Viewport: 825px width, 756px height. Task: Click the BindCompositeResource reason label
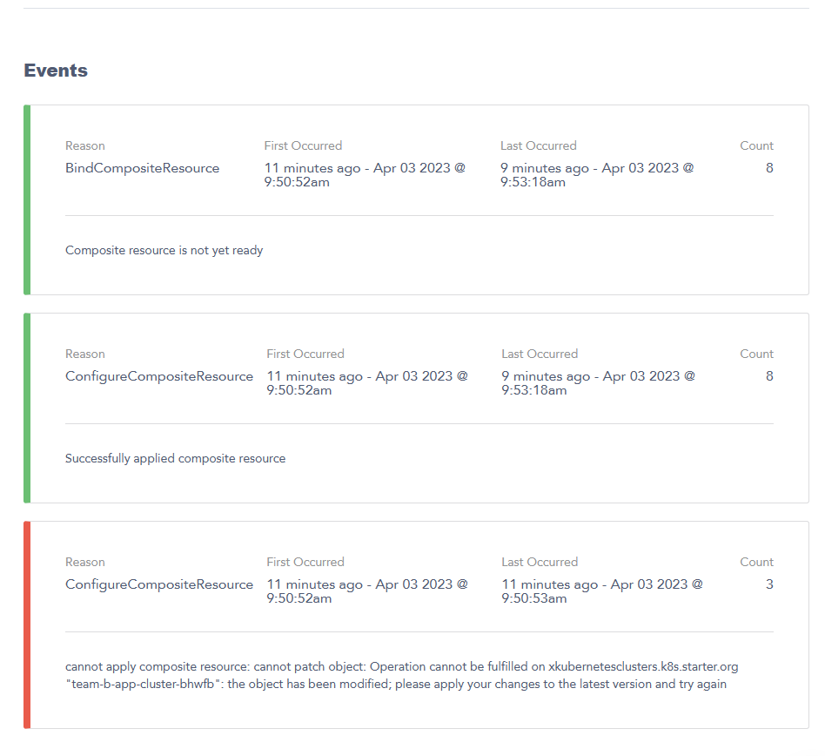[142, 168]
